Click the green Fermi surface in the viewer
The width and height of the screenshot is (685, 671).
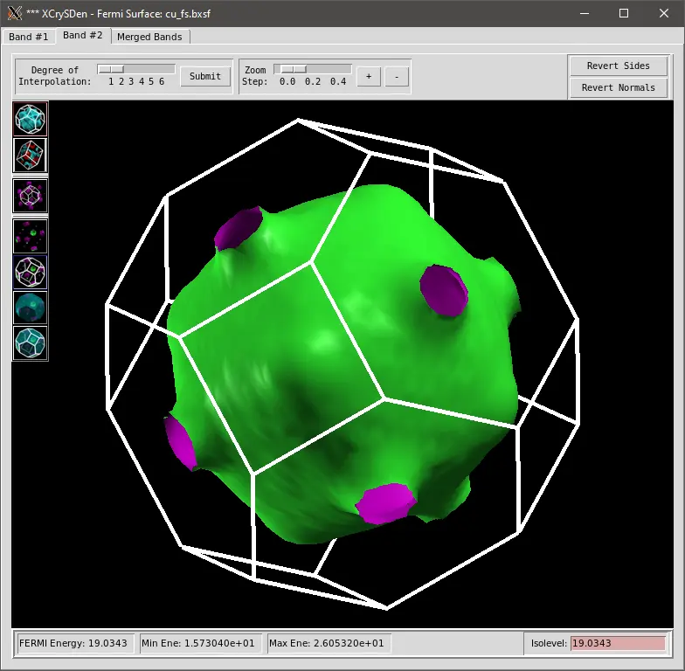click(341, 363)
